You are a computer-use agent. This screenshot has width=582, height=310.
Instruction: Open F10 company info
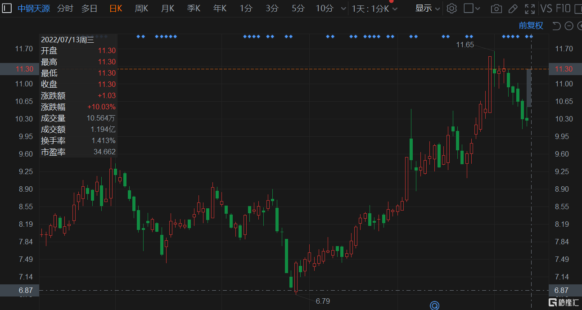564,9
